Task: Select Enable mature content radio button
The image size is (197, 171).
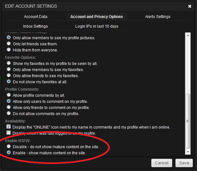Action: click(9, 153)
